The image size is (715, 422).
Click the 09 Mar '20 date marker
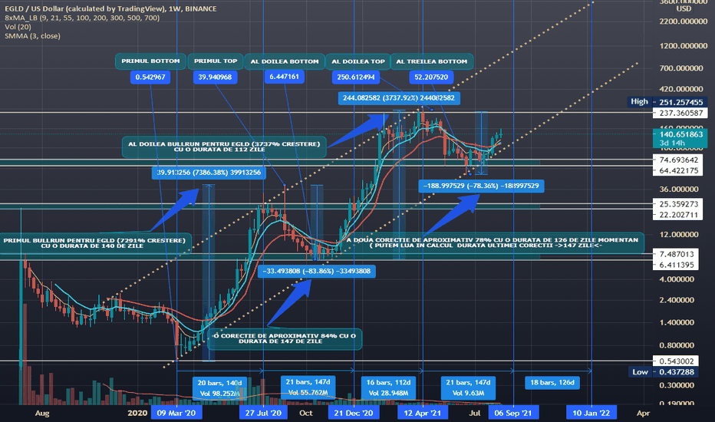(176, 413)
